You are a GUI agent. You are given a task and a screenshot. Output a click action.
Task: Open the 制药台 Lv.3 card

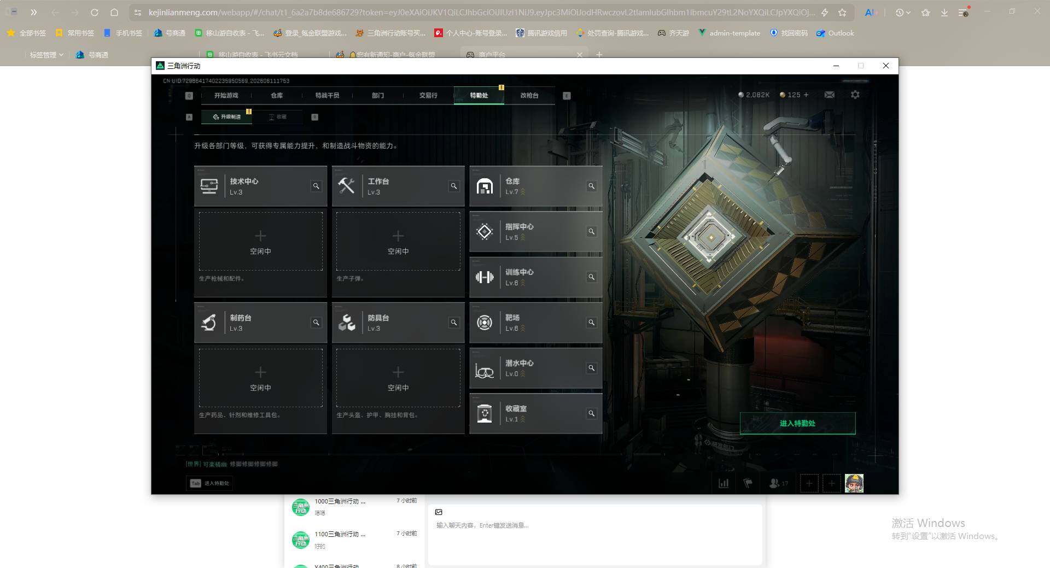(260, 323)
